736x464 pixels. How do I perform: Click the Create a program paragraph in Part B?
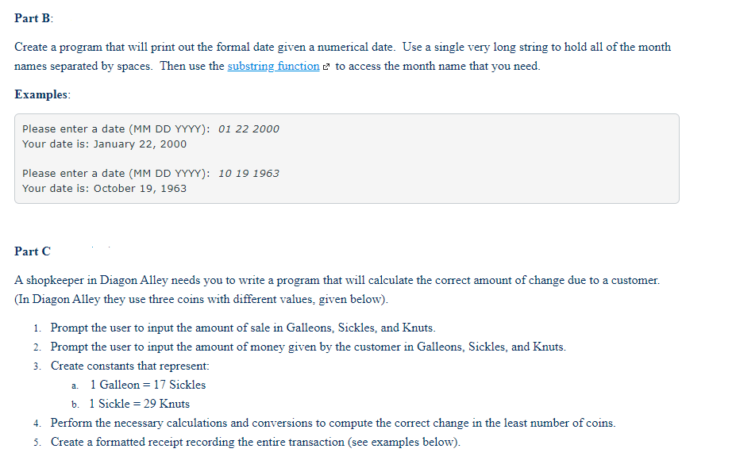pos(343,56)
